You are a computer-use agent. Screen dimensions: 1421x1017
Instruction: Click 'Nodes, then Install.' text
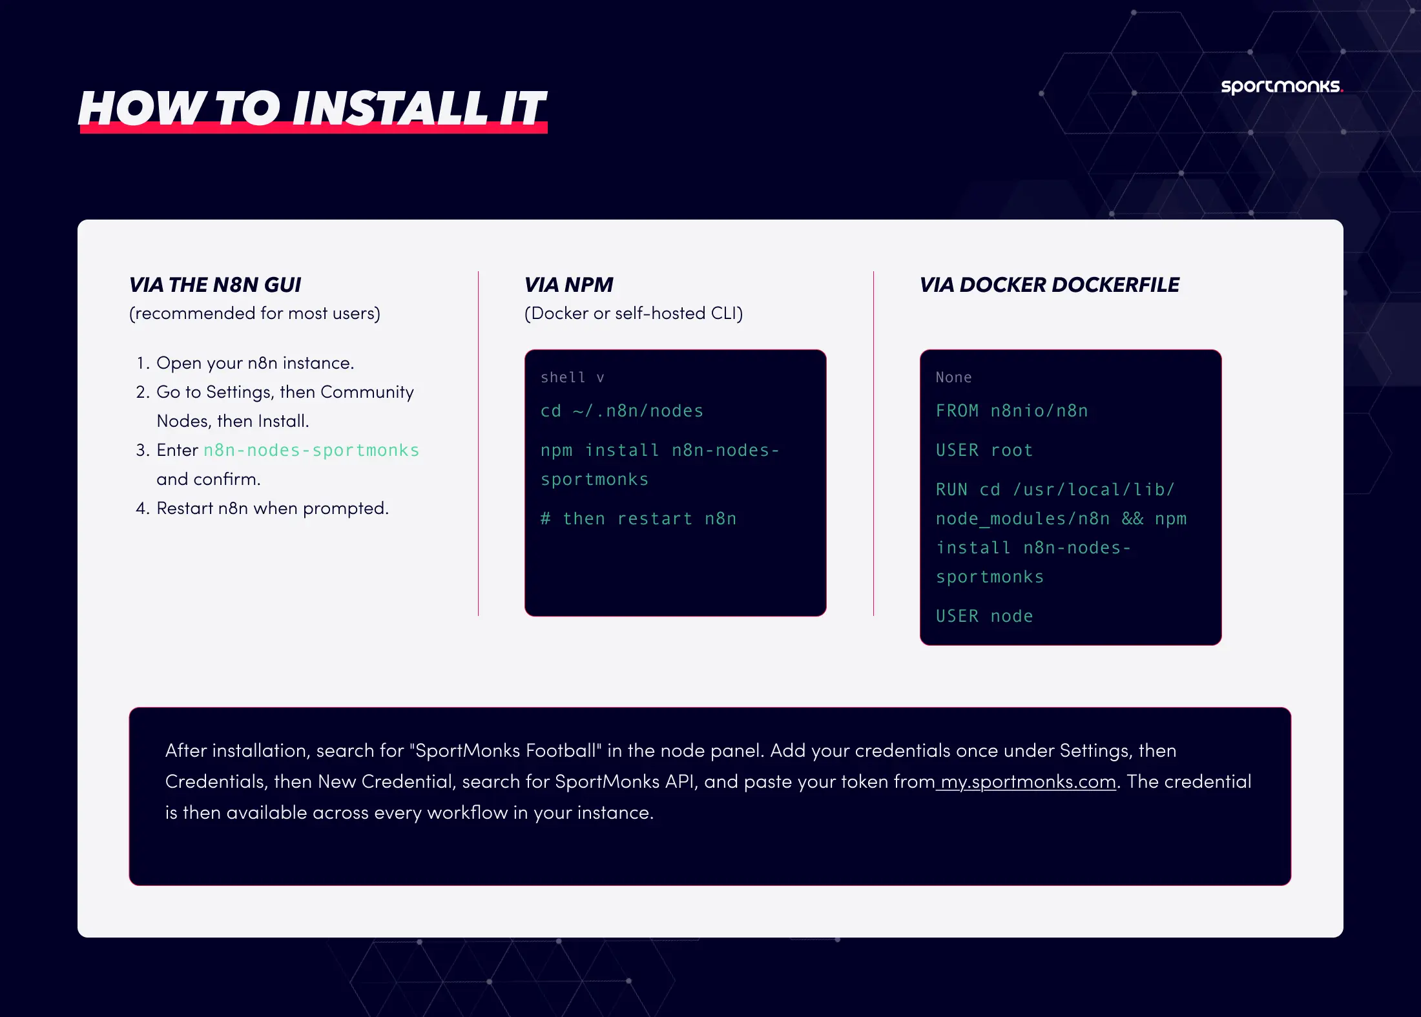tap(233, 421)
